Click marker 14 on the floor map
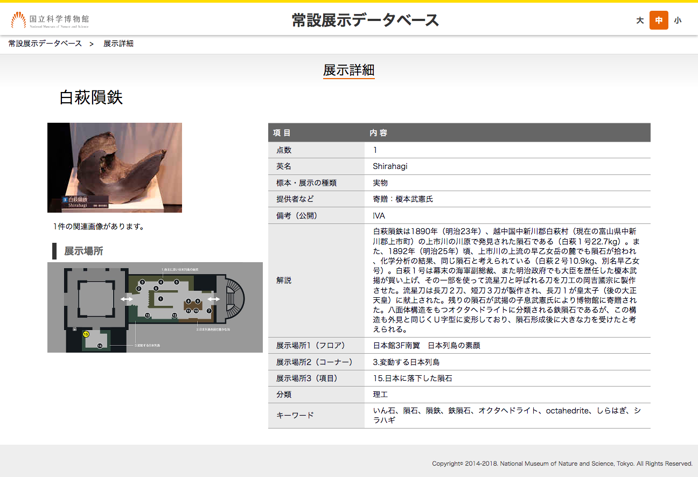This screenshot has width=698, height=477. click(x=100, y=345)
